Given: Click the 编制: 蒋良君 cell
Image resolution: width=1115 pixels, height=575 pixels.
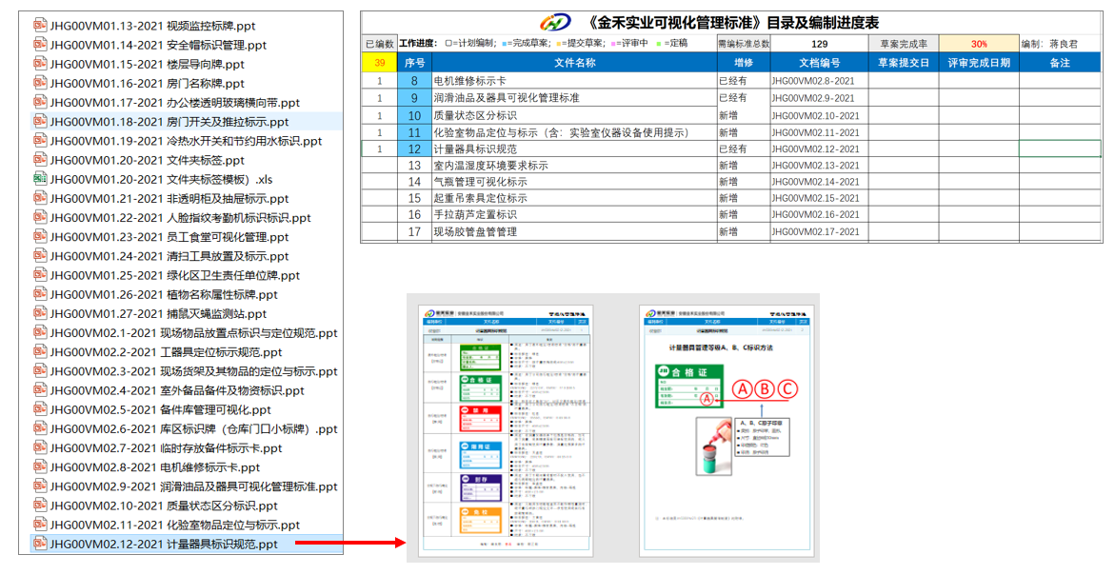Looking at the screenshot, I should coord(1060,44).
